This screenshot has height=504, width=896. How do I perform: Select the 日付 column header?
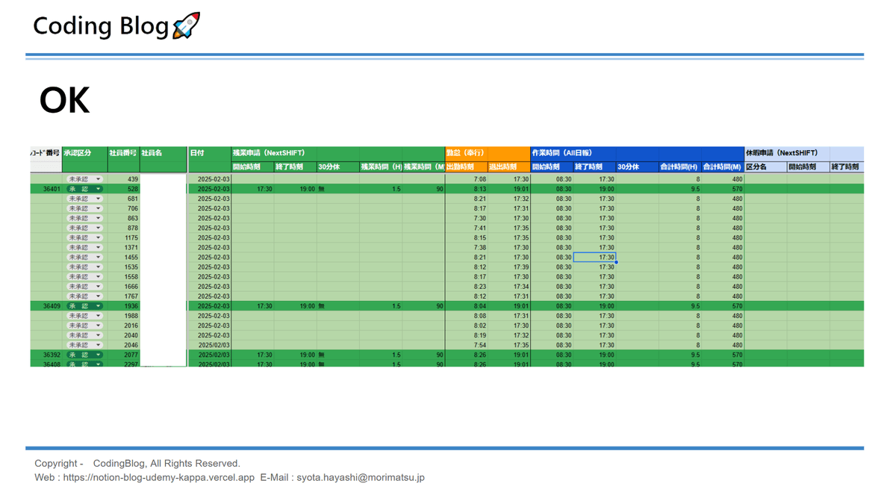197,153
